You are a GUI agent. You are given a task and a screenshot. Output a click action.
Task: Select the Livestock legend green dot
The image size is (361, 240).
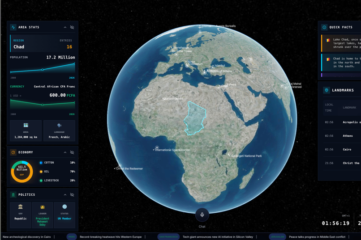pos(41,181)
